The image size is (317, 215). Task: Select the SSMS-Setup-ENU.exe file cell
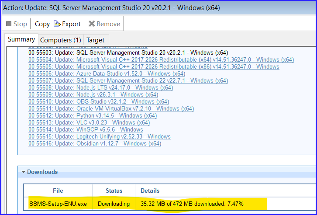tap(58, 204)
